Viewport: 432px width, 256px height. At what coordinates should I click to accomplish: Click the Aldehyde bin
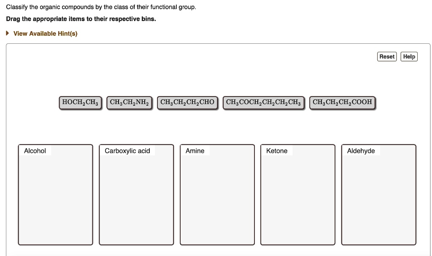click(x=378, y=198)
